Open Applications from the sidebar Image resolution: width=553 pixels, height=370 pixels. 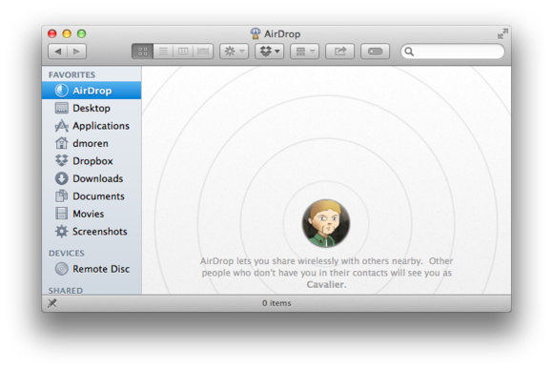pyautogui.click(x=92, y=126)
